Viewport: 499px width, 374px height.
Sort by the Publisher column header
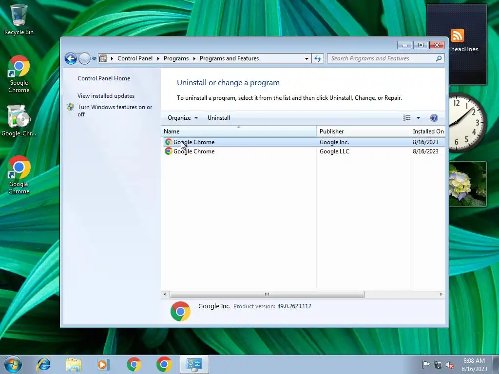point(363,131)
